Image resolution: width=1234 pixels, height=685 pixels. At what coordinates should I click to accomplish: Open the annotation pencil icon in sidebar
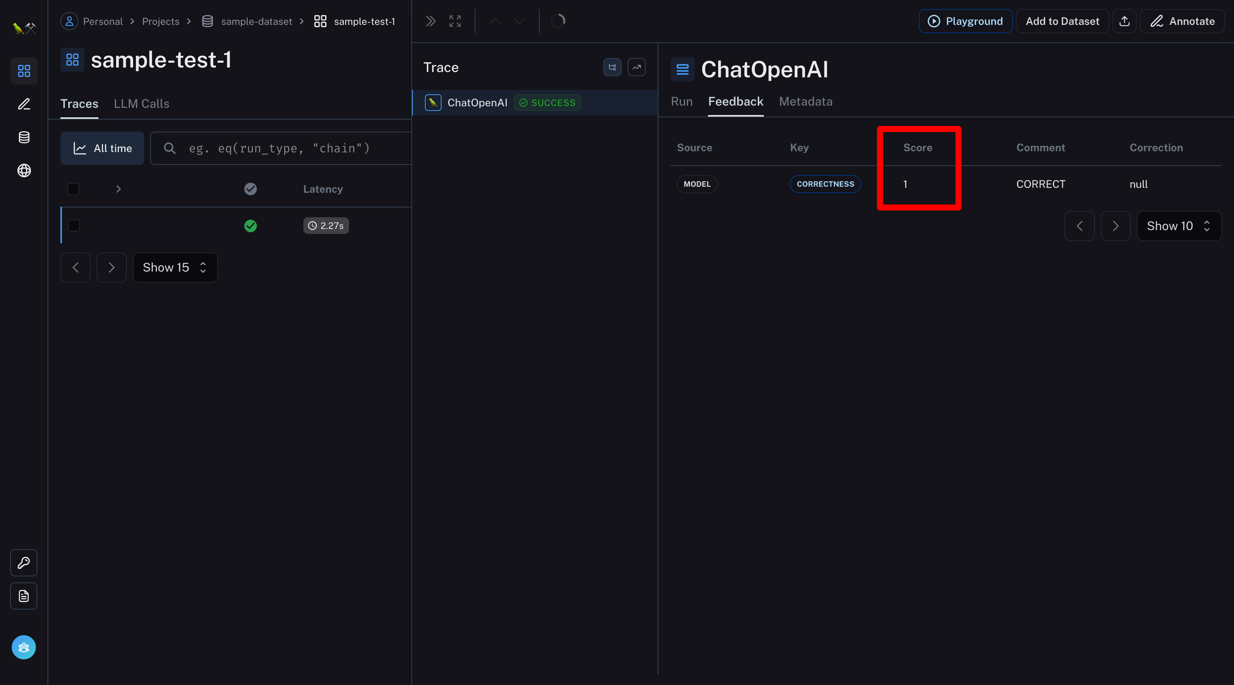click(x=24, y=104)
